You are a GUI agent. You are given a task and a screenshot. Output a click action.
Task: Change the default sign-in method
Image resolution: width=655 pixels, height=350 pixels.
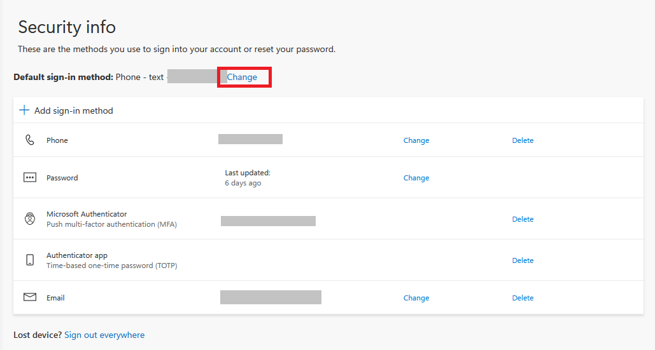pos(242,77)
